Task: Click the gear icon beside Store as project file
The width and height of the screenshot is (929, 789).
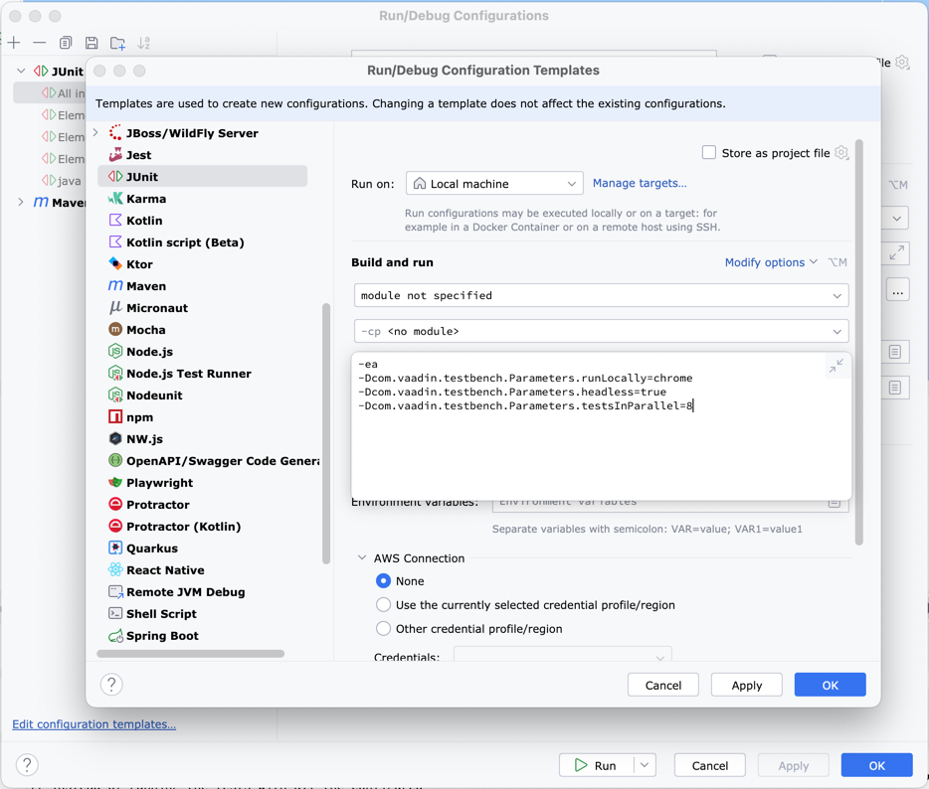Action: tap(841, 153)
